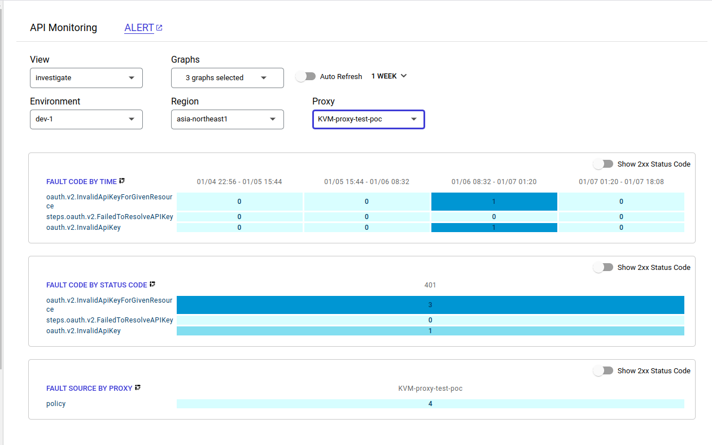Click the column header 01/05 15:44 - 01/06 08:32
The height and width of the screenshot is (445, 712).
tap(366, 182)
